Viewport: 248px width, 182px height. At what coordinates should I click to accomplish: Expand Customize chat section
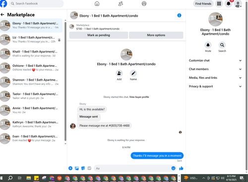[215, 60]
